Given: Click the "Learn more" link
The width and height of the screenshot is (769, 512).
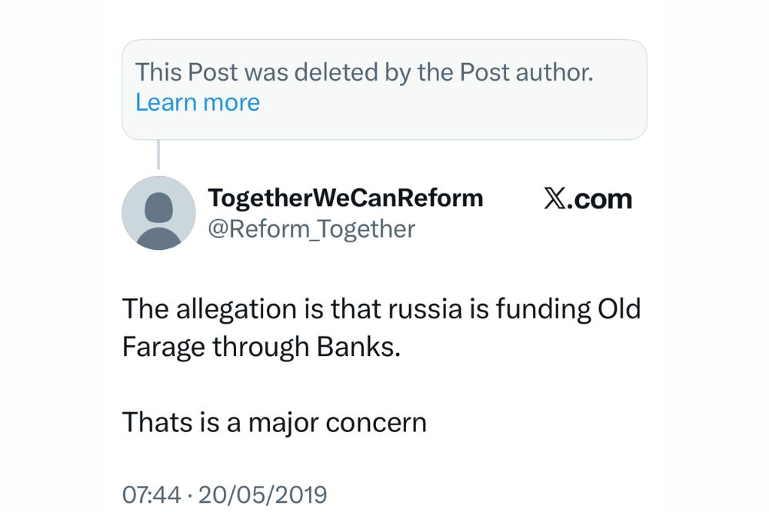Looking at the screenshot, I should pyautogui.click(x=198, y=102).
